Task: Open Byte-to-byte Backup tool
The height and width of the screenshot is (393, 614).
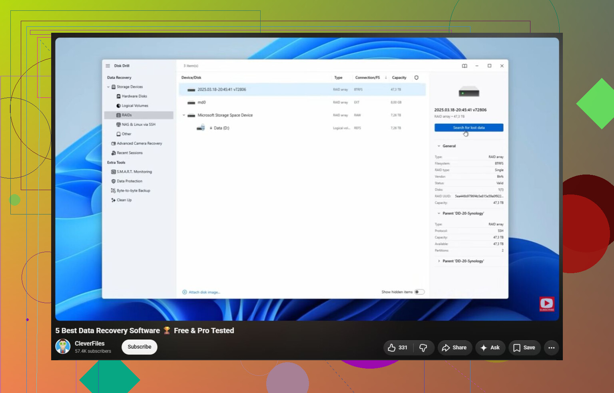Action: tap(133, 191)
